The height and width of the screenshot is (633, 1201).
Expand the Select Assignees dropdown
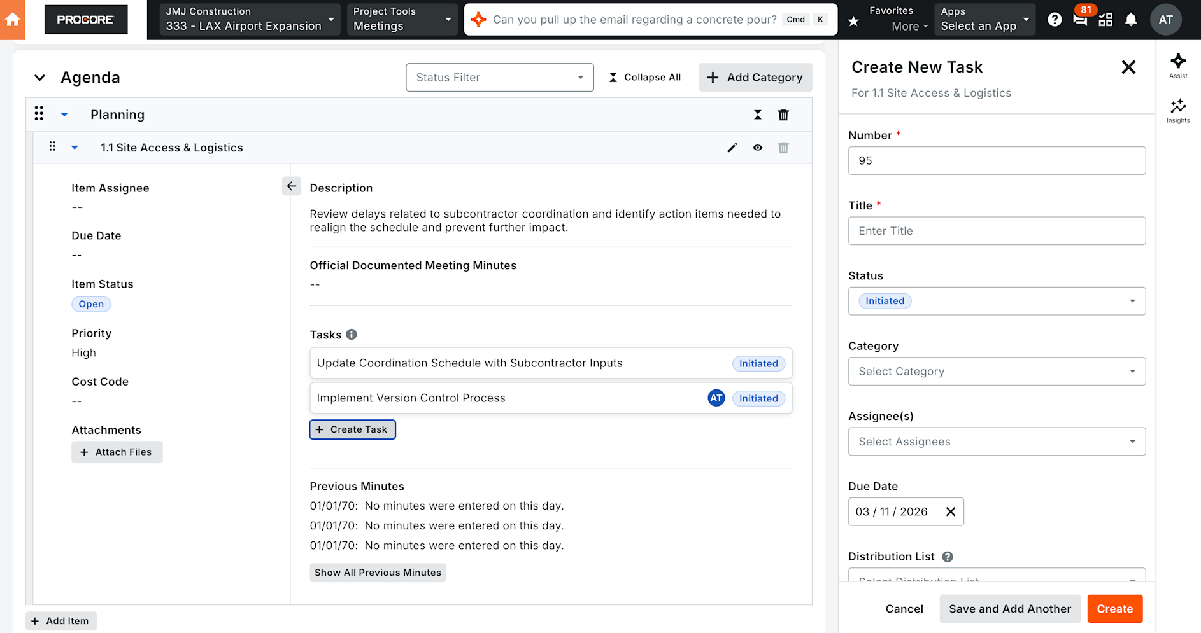[997, 442]
